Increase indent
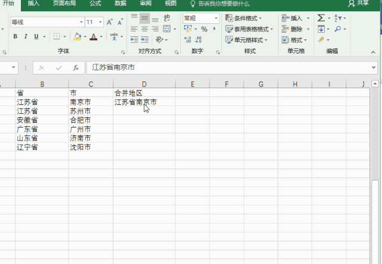The height and width of the screenshot is (264, 382). tap(144, 39)
